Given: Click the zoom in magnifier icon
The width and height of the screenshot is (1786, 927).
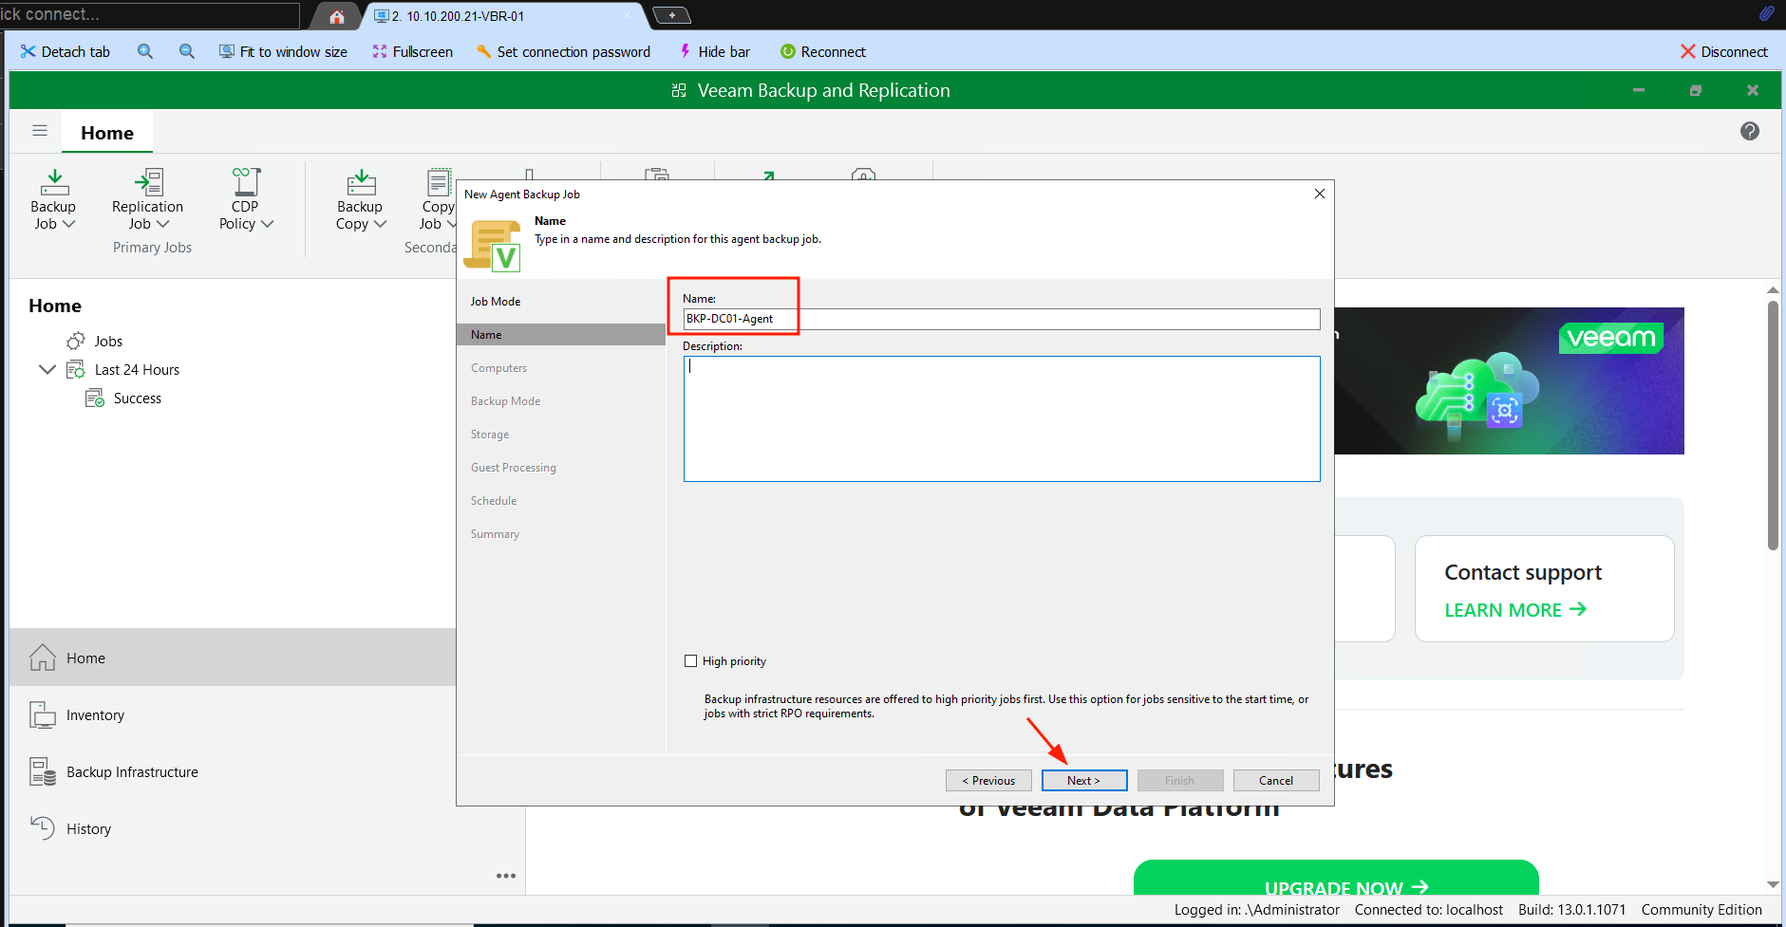Looking at the screenshot, I should [145, 51].
